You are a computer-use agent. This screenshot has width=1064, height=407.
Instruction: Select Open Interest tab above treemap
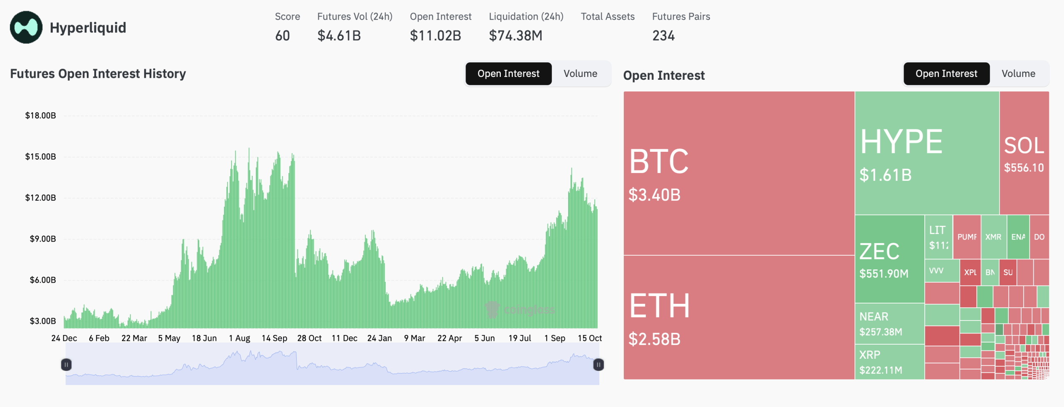click(946, 74)
